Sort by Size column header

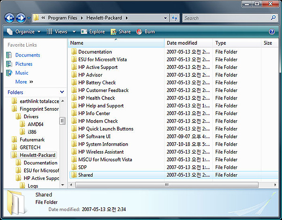[x=269, y=43]
